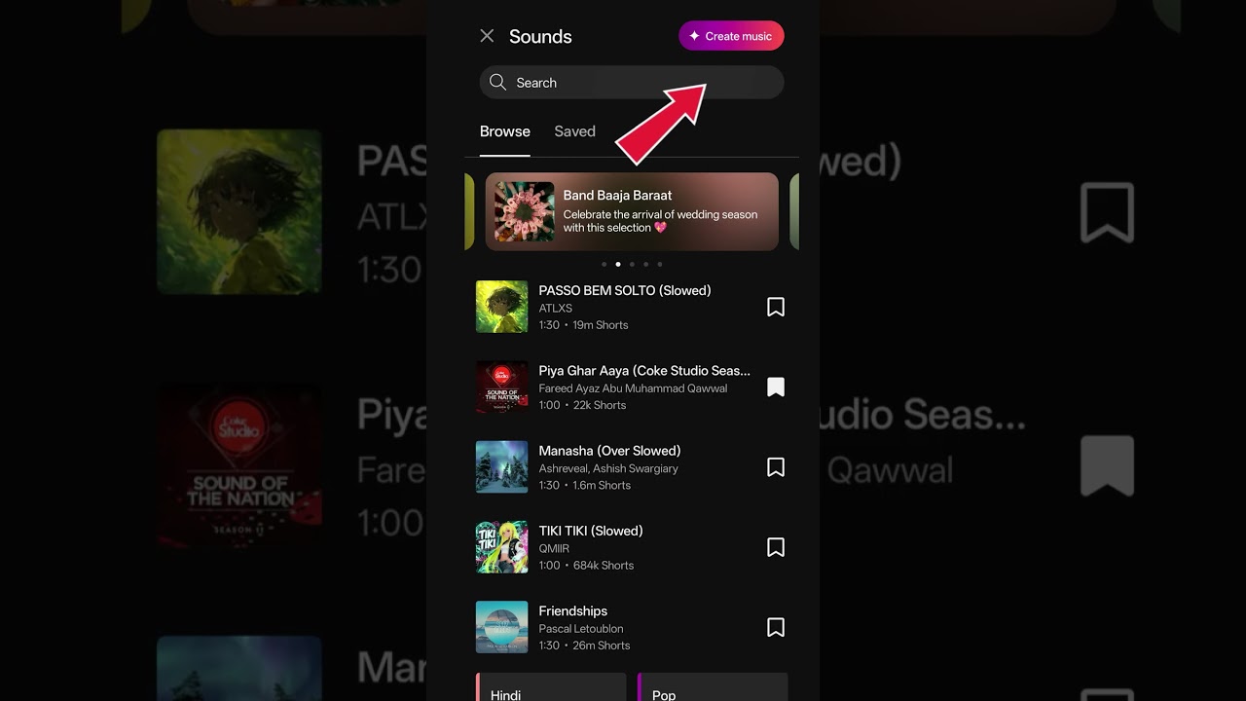
Task: Click QMIIR artist name
Action: [554, 548]
